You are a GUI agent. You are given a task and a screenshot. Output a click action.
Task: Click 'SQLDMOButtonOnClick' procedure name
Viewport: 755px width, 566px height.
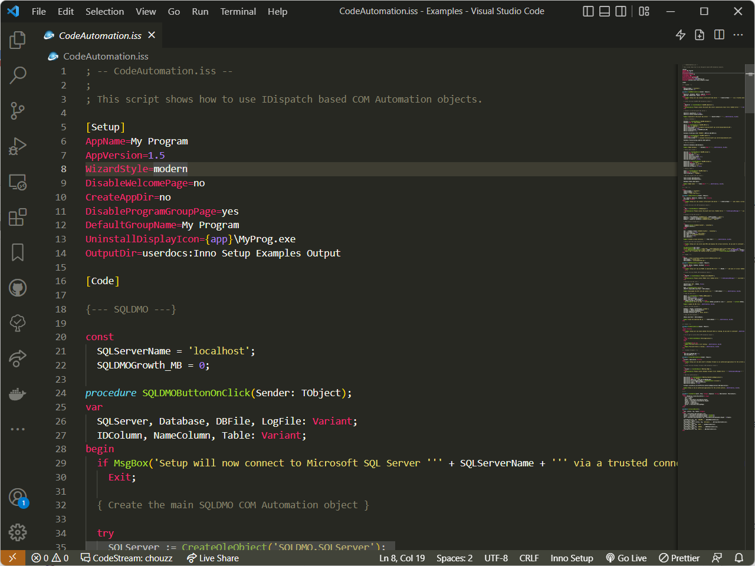[x=196, y=393]
